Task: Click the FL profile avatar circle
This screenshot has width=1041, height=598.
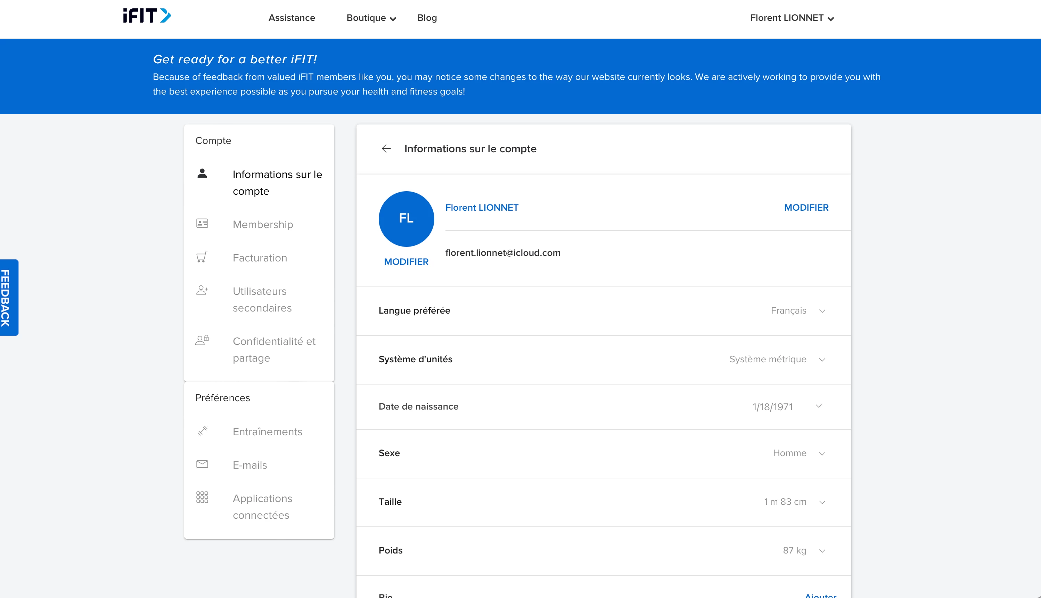Action: (x=406, y=218)
